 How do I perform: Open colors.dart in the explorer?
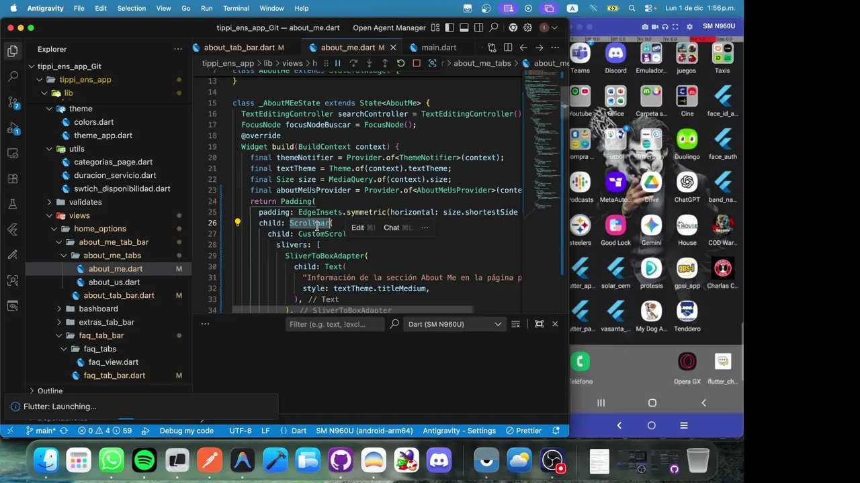pos(93,122)
